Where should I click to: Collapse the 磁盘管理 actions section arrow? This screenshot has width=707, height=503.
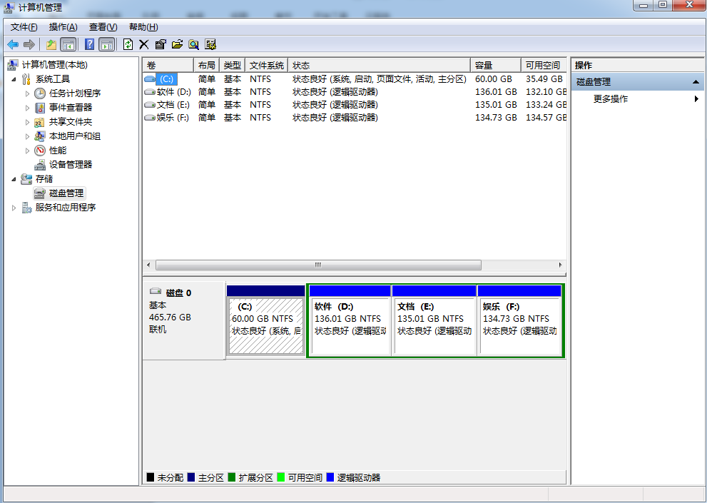[696, 82]
